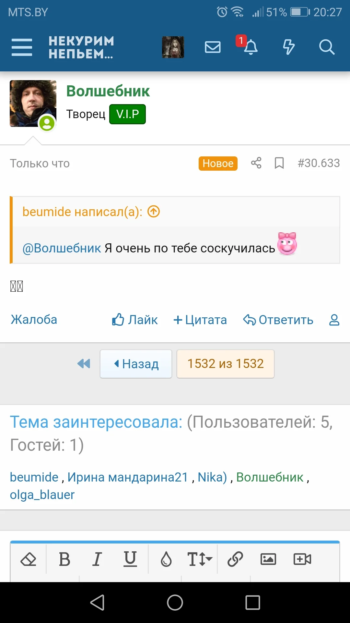
Task: Open the hamburger navigation menu
Action: pyautogui.click(x=22, y=47)
